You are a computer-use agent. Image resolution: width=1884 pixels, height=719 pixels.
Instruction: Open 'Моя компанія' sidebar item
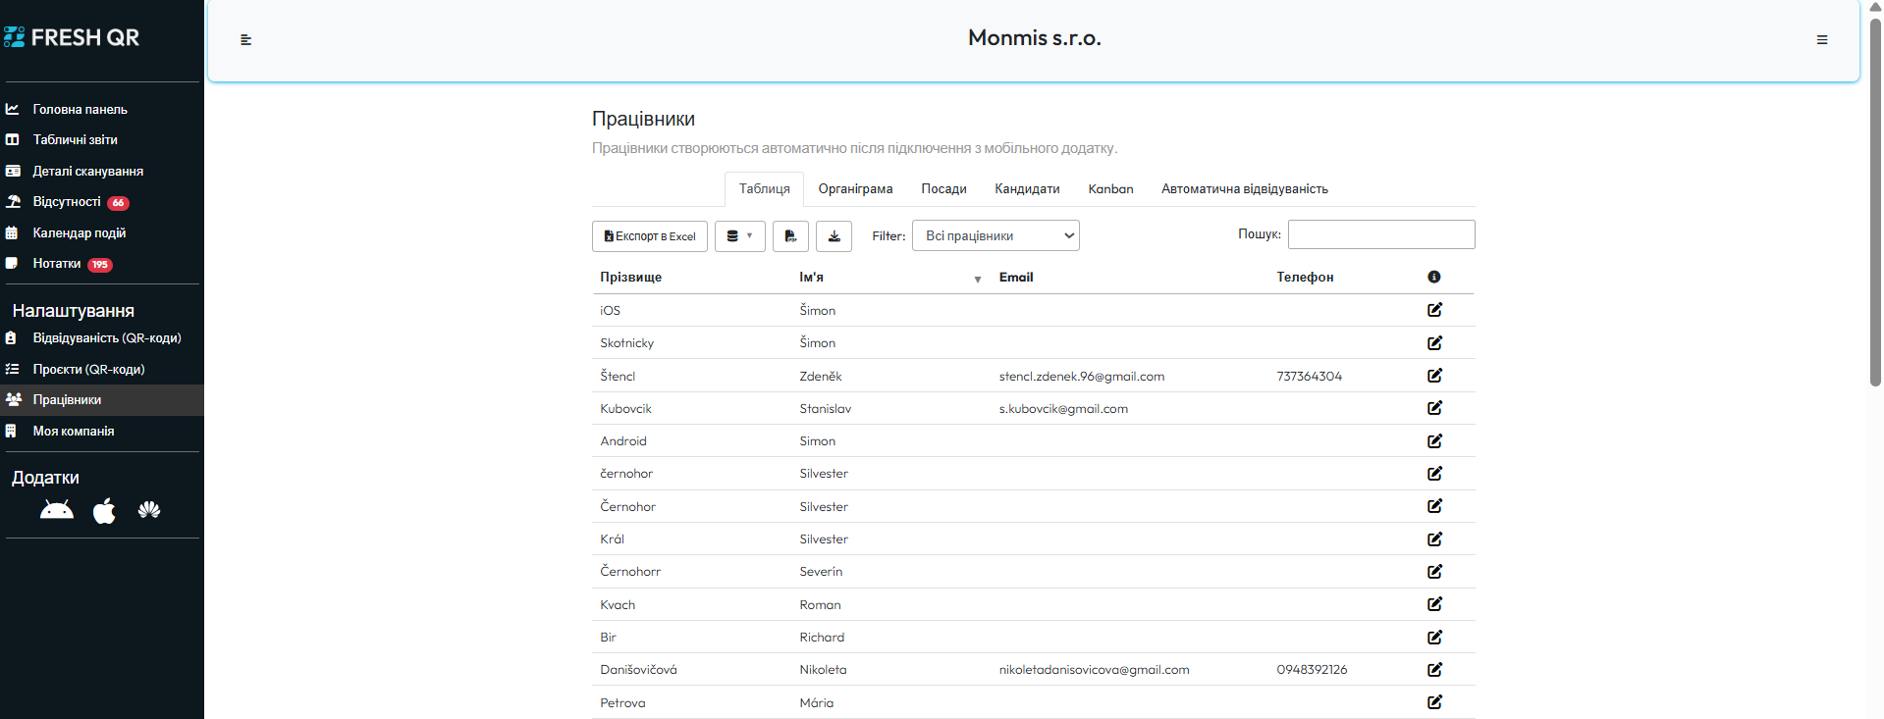74,432
